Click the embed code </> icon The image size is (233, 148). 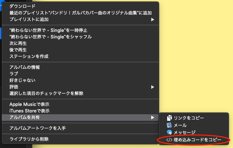click(x=169, y=140)
